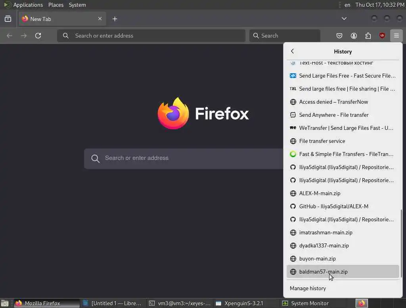406x308 pixels.
Task: Open the Extensions puzzle-piece button
Action: click(368, 35)
